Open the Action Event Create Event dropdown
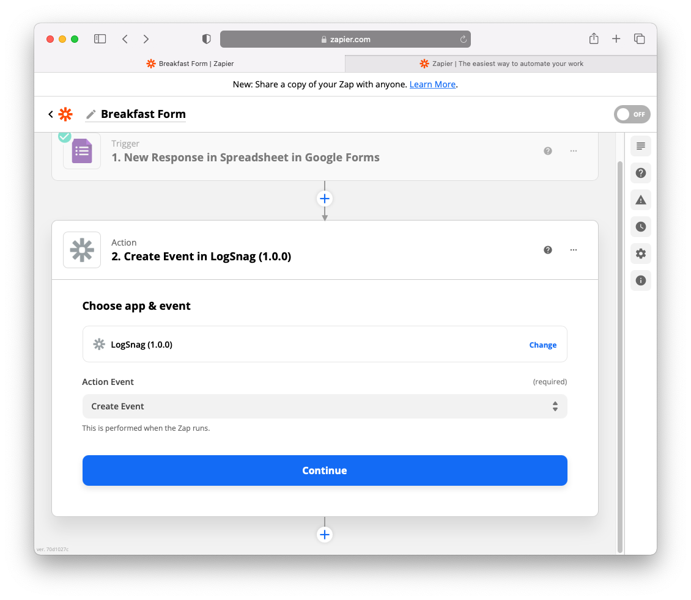 [x=325, y=406]
